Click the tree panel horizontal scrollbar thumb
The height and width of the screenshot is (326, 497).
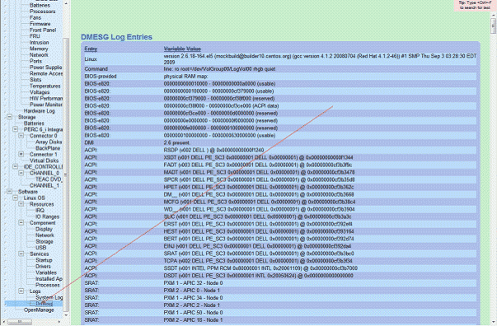[20, 322]
